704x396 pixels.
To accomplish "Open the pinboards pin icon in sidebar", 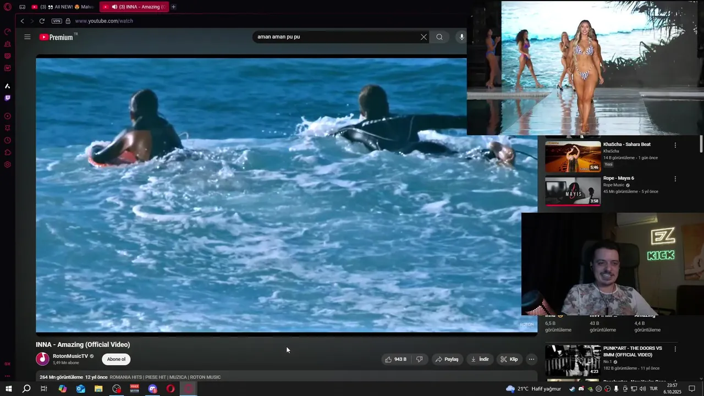I will coord(8,128).
